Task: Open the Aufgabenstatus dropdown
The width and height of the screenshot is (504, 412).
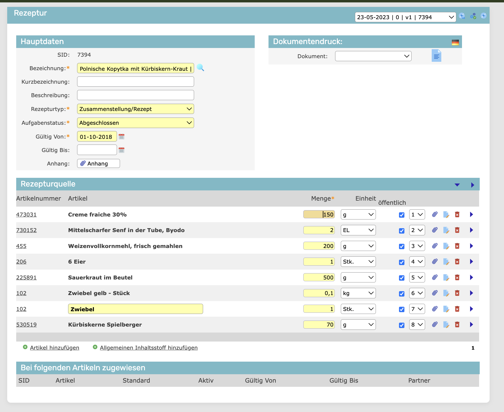Action: pos(135,123)
